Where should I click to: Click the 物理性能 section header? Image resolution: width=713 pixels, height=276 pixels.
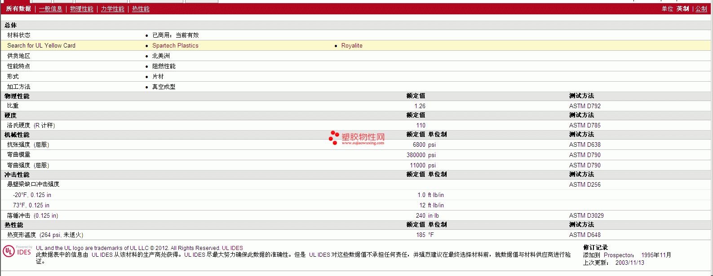point(17,96)
